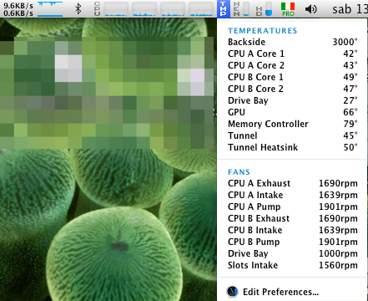
Task: Select the CPU A Intake fan row
Action: coord(292,195)
